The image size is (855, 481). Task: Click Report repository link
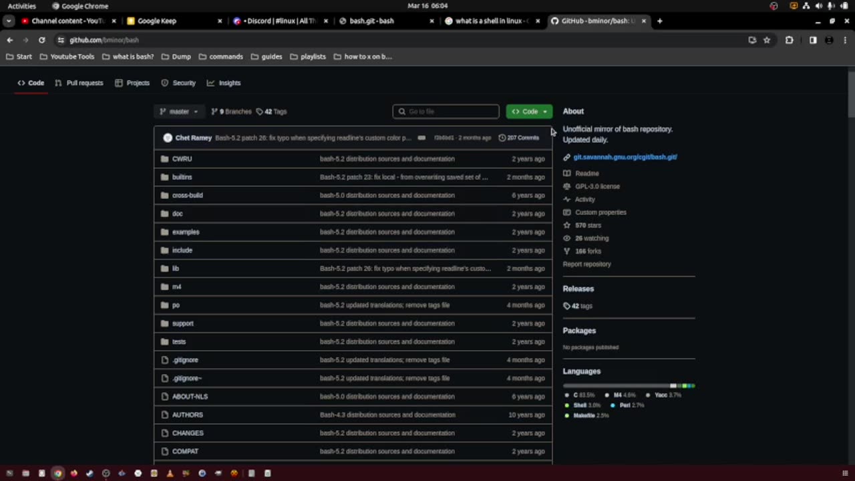586,264
